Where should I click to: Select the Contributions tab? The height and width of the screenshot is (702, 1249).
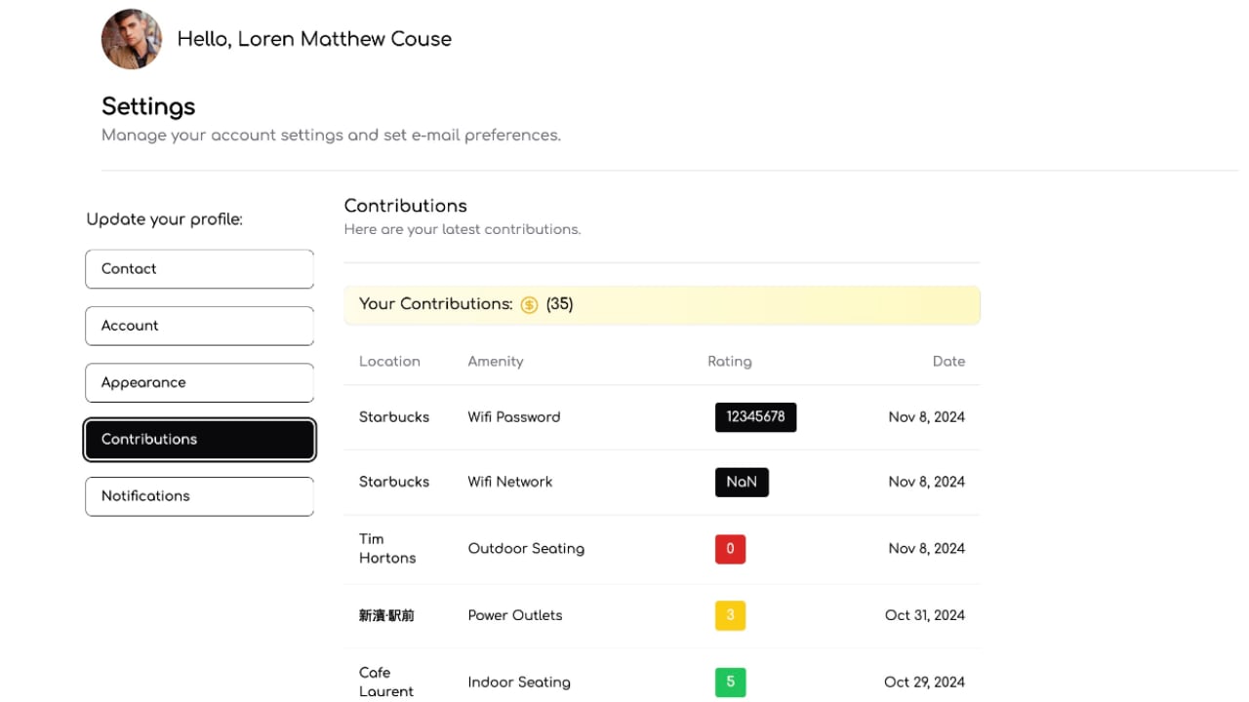pyautogui.click(x=199, y=440)
